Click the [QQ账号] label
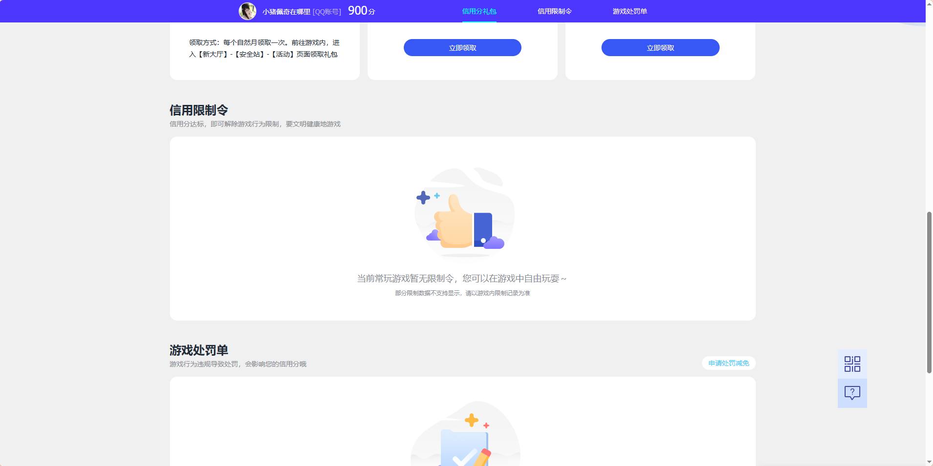Viewport: 933px width, 466px height. coord(327,12)
